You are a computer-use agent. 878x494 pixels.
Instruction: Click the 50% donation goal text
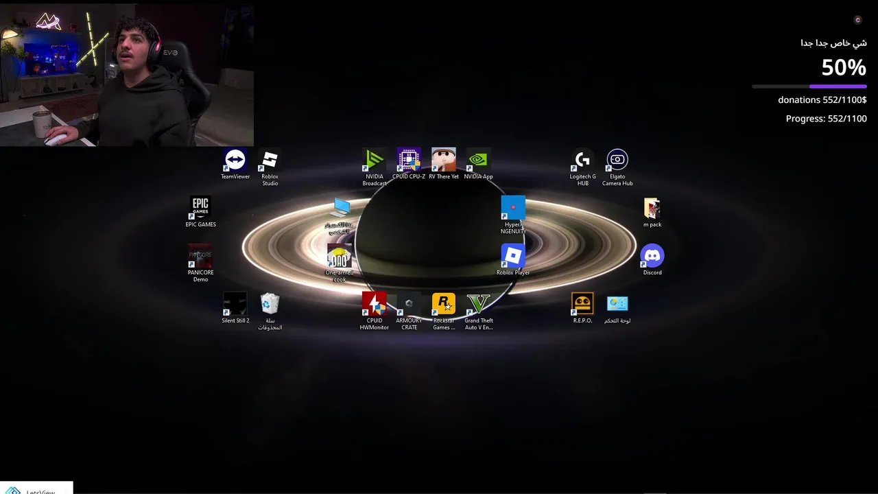[844, 67]
